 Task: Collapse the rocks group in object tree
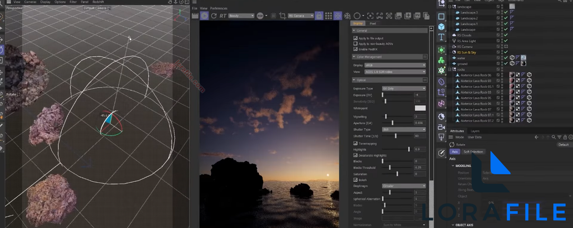pos(450,69)
